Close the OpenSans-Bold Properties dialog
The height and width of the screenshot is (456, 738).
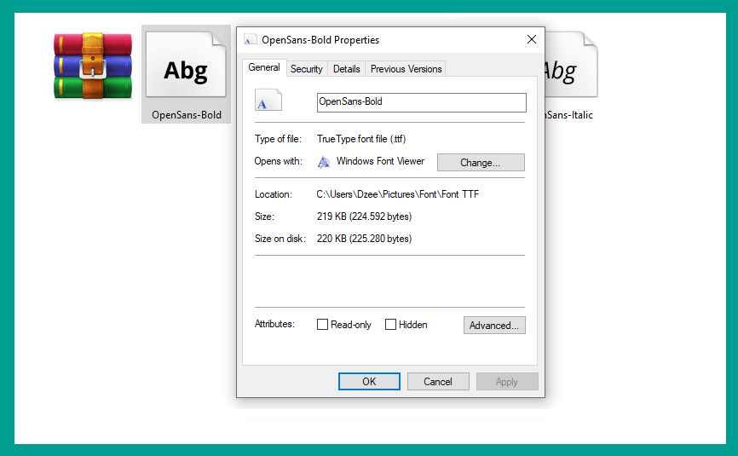coord(532,39)
